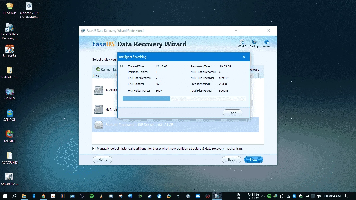
Task: Open the MOVIES desktop folder
Action: pos(10,136)
